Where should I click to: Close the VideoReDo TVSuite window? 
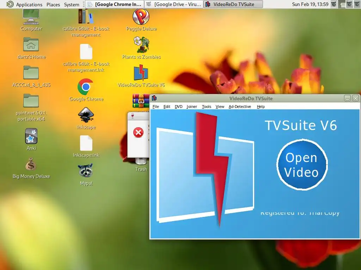[x=355, y=98]
